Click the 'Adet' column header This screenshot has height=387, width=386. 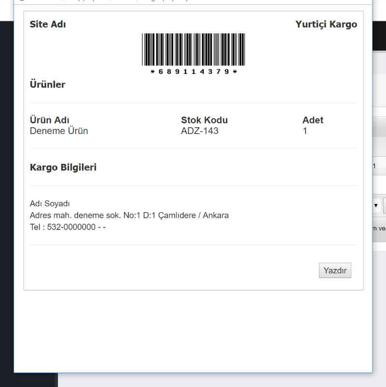(x=313, y=120)
